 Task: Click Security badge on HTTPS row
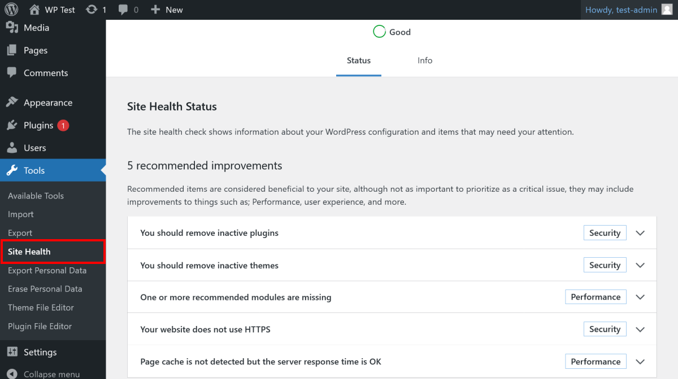tap(605, 329)
